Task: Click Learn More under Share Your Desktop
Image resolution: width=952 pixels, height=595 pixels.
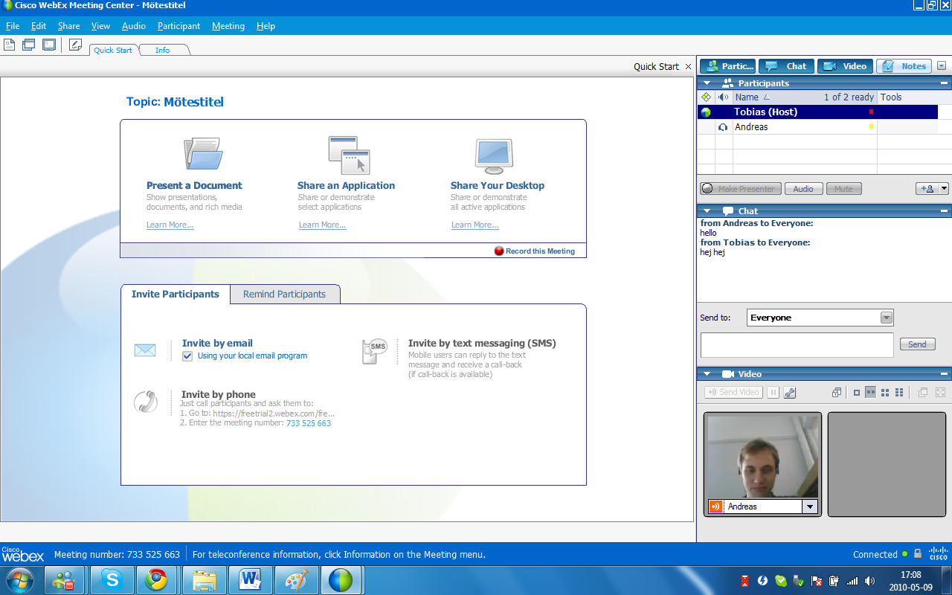Action: [475, 225]
